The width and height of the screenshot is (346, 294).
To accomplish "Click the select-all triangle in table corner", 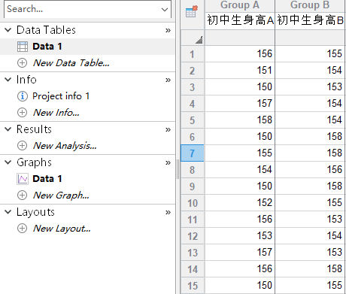I will (x=199, y=40).
